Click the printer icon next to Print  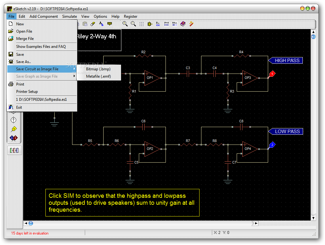click(11, 84)
